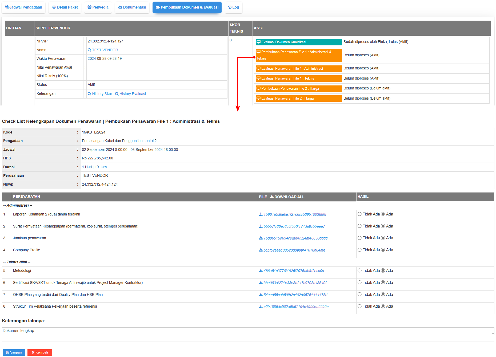
Task: Open Evaluasi Dokumen Kualifikasi action
Action: [298, 42]
